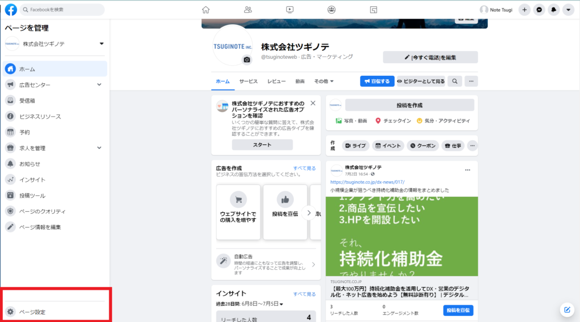Expand the 広告センター chevron
The width and height of the screenshot is (580, 322).
99,85
